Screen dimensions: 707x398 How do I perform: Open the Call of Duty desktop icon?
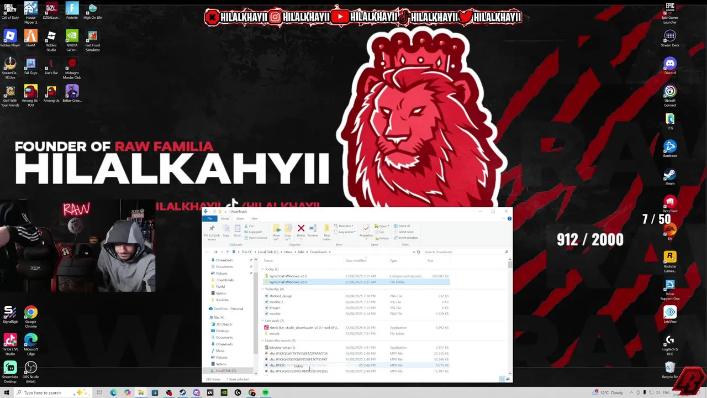[10, 11]
